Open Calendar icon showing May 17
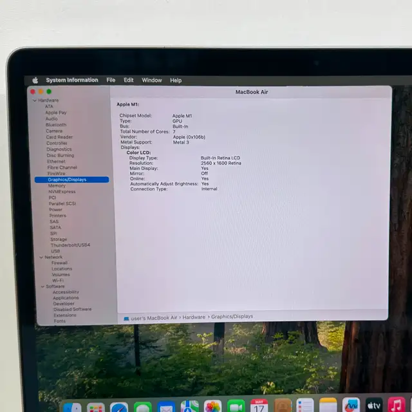The width and height of the screenshot is (412, 412). [x=259, y=406]
